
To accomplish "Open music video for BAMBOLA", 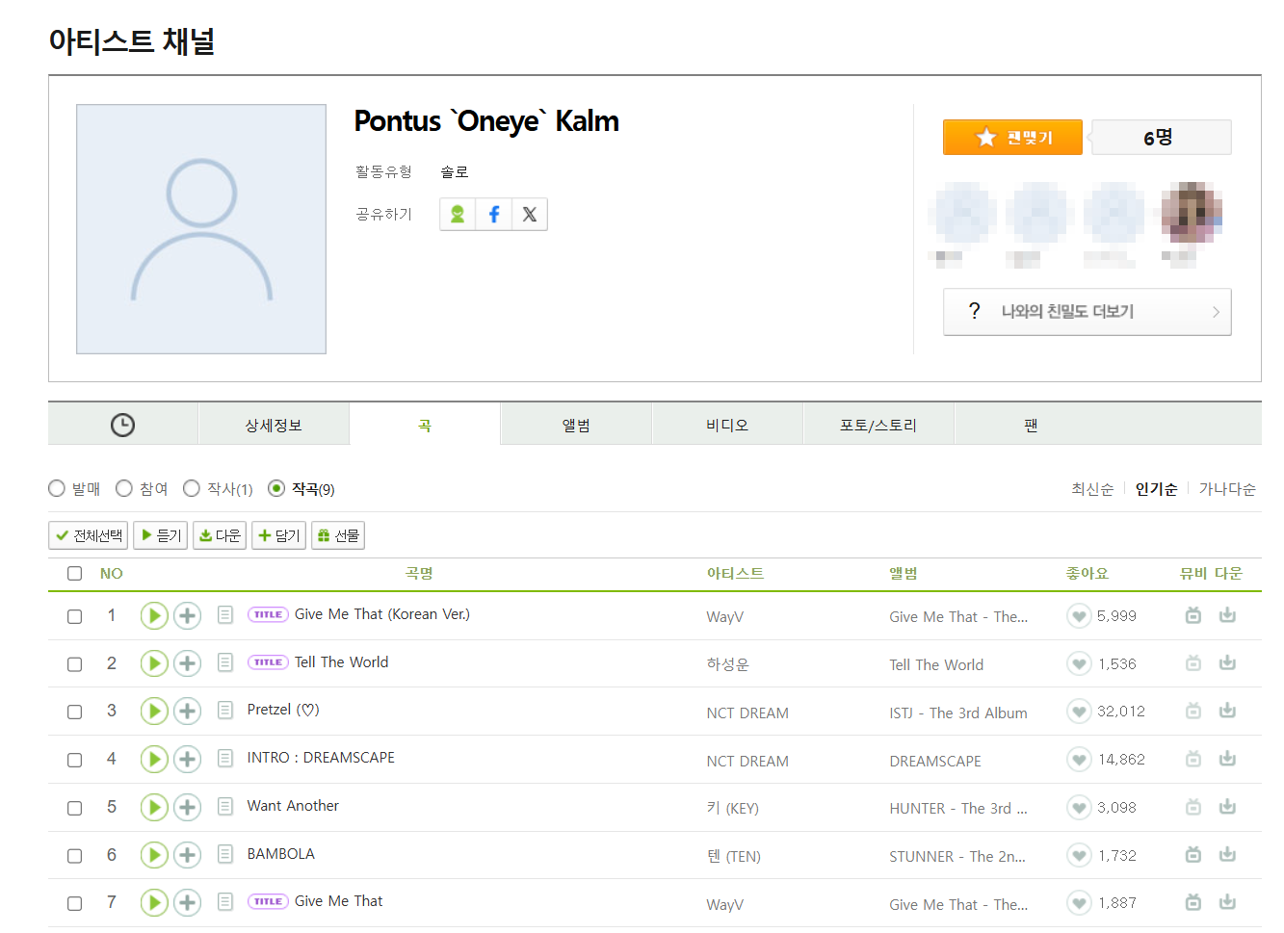I will coord(1192,855).
